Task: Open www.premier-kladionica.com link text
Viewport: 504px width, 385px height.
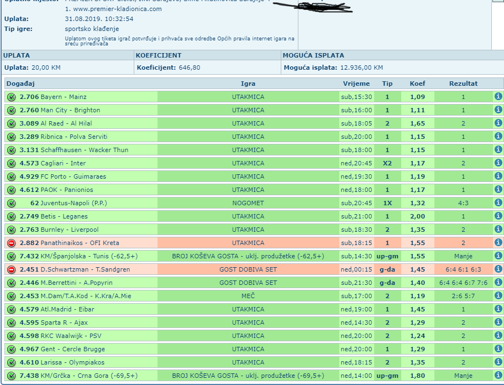Action: pyautogui.click(x=117, y=9)
